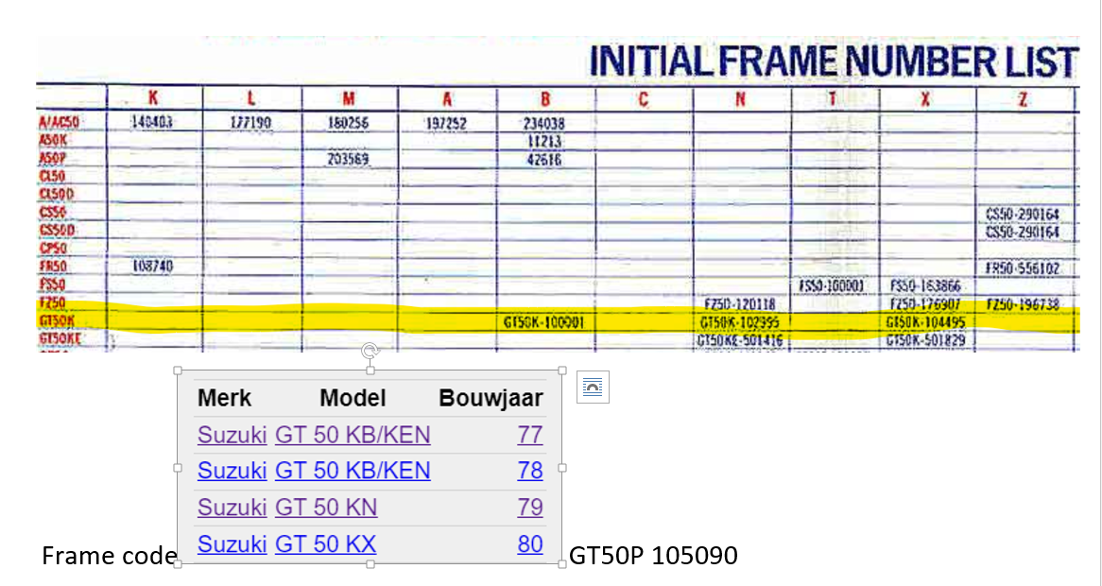Click the GT50KE row label
1102x586 pixels.
point(60,338)
